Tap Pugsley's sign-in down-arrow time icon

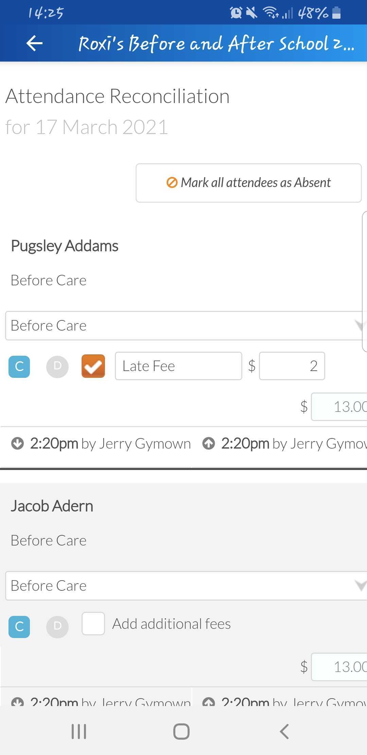[17, 443]
